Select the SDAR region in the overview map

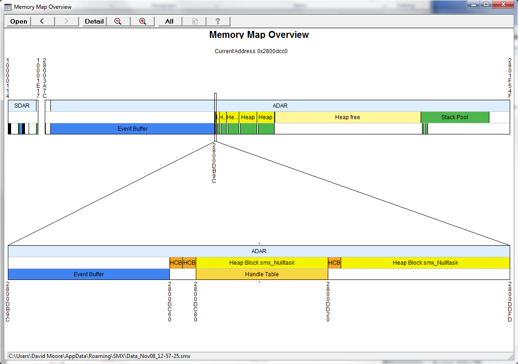(22, 106)
